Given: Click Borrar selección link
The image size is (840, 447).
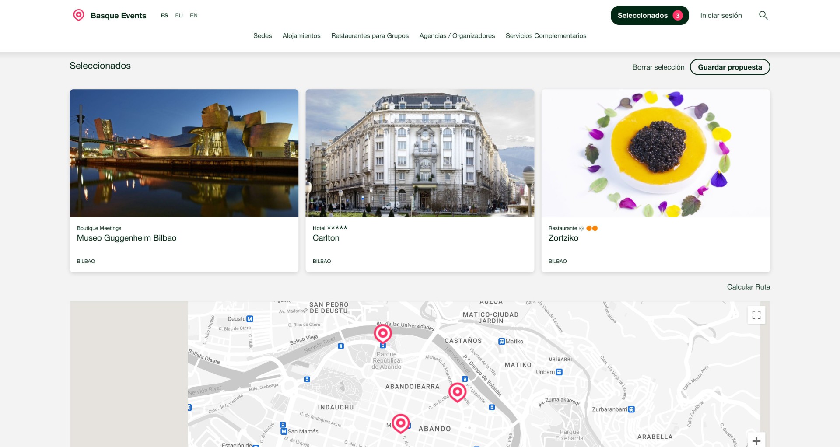Looking at the screenshot, I should coord(658,67).
